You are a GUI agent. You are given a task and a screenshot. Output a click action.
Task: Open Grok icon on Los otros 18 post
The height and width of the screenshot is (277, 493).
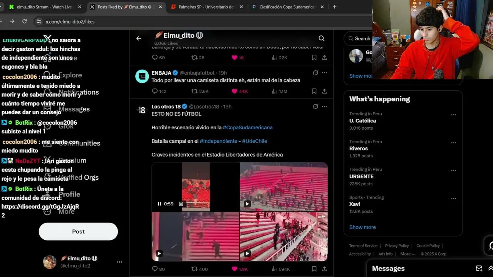click(315, 107)
